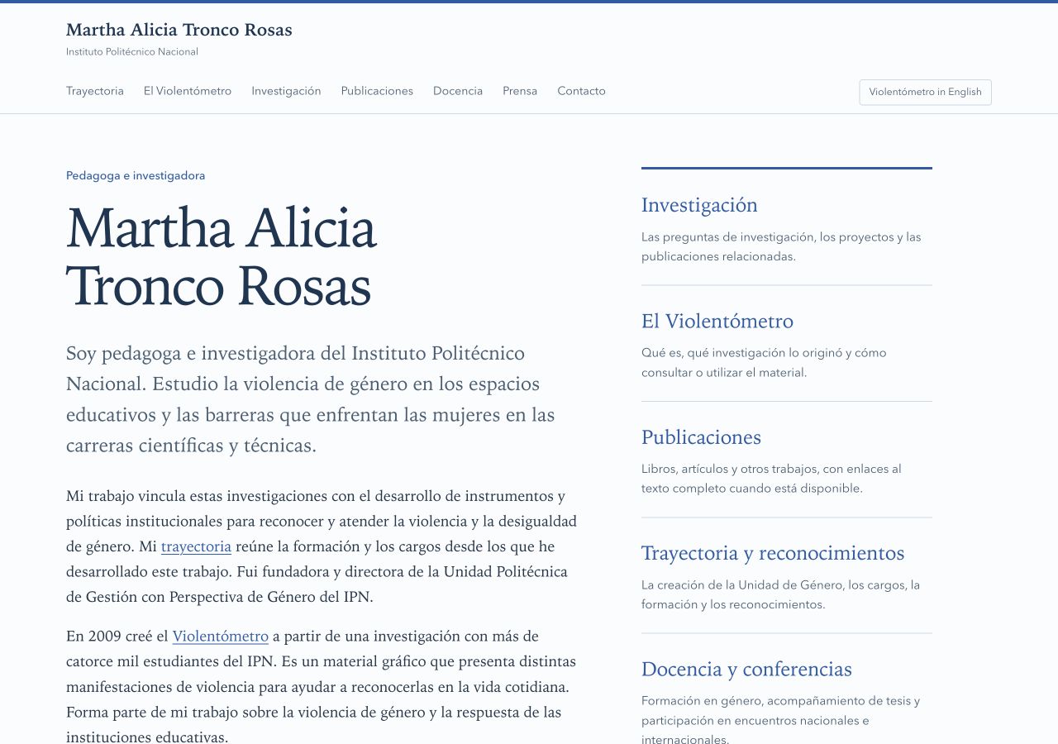Screen dimensions: 1058x744
Task: Click the large heading 'Martha Alicia Tronco Rosas'
Action: pos(222,257)
